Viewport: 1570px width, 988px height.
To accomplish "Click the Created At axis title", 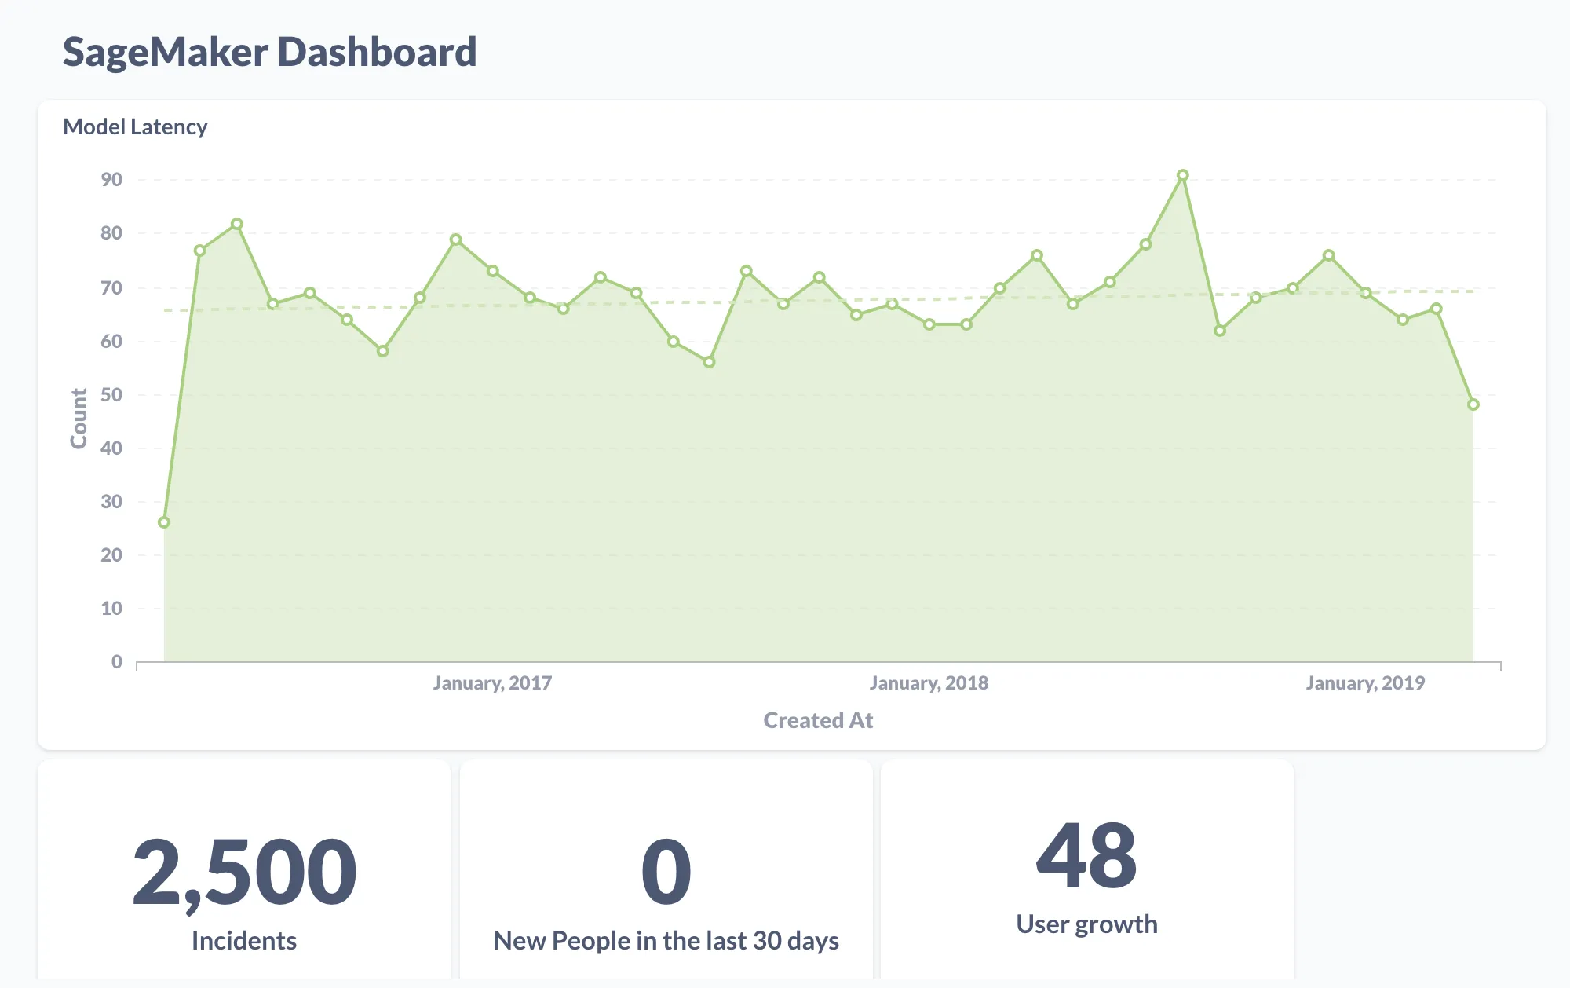I will tap(818, 720).
